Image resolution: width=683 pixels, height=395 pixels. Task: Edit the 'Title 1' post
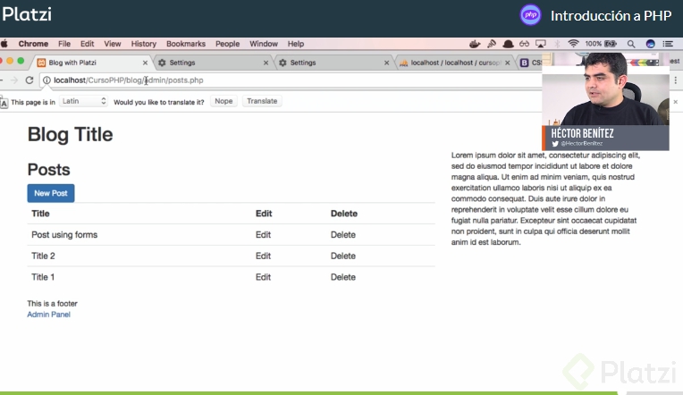point(263,277)
